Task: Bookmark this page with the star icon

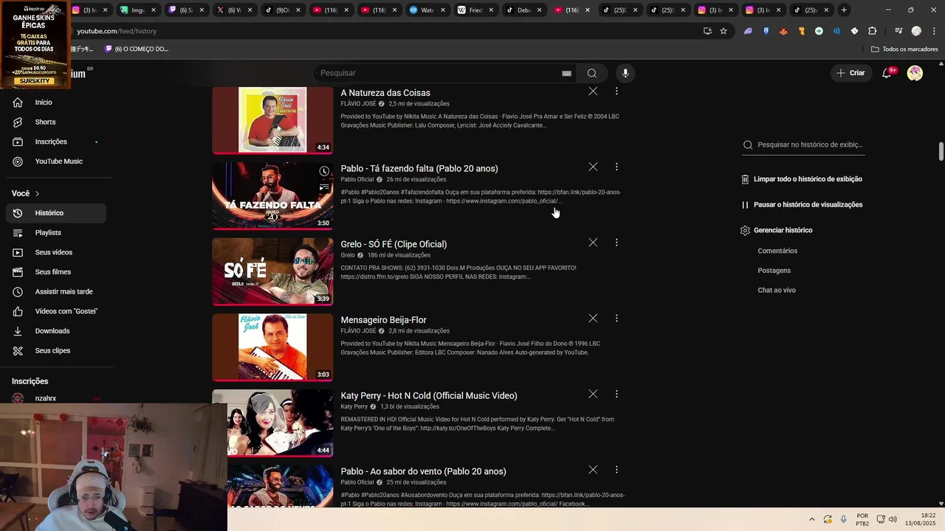Action: click(x=724, y=31)
